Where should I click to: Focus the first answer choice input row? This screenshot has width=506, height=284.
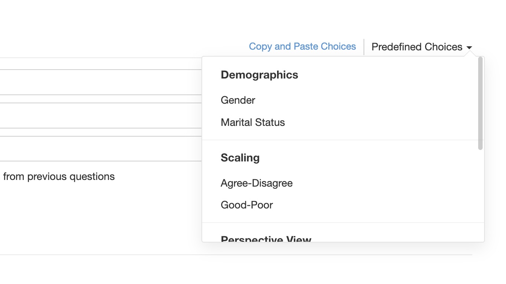100,82
